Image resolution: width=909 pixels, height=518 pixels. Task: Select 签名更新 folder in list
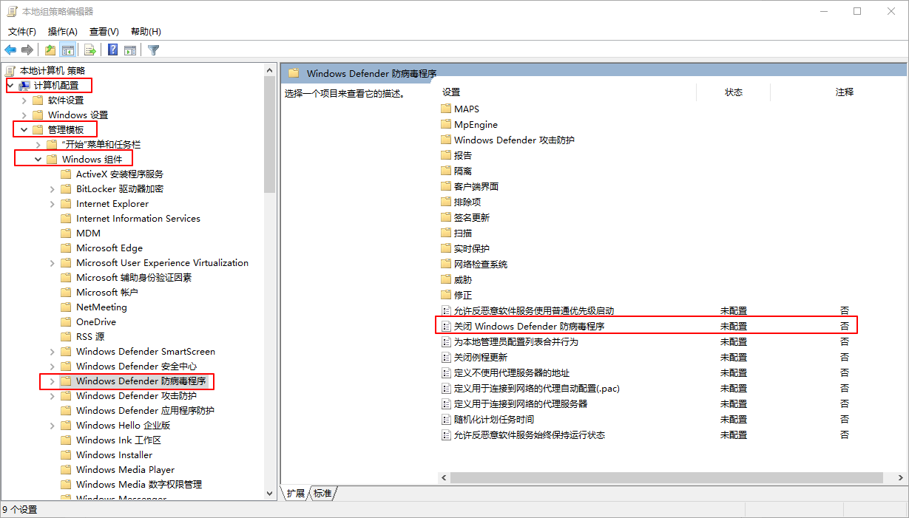point(471,217)
